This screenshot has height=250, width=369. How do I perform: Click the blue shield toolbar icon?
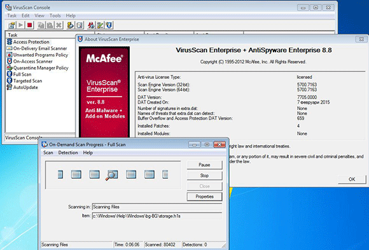[x=109, y=25]
